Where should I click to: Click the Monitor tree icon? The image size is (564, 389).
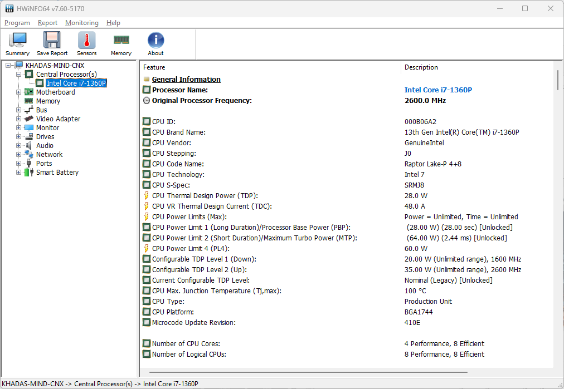tap(29, 128)
